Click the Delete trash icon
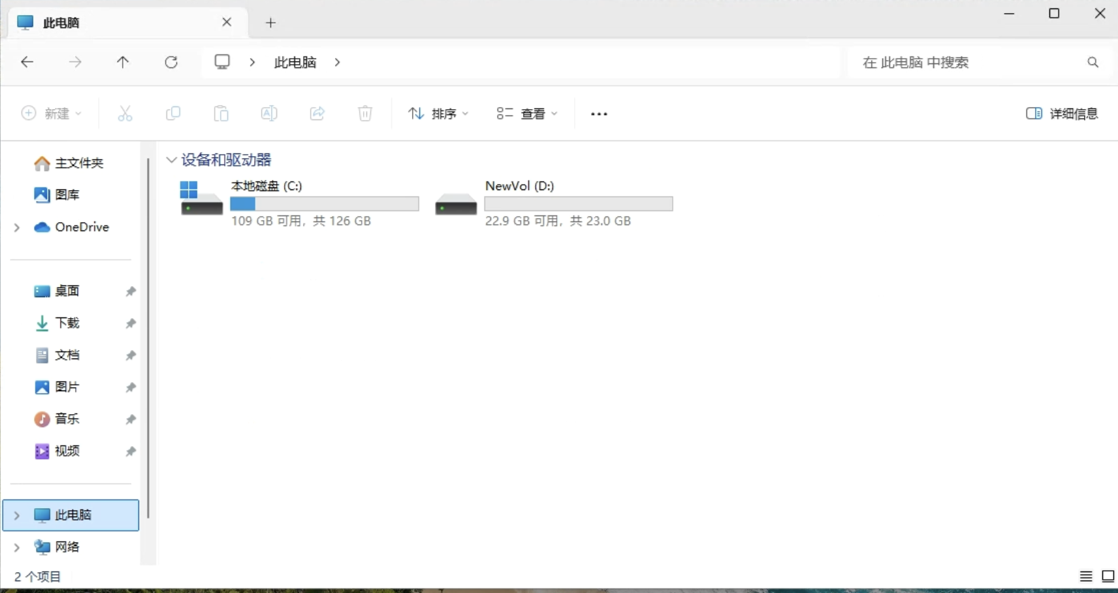 point(365,114)
